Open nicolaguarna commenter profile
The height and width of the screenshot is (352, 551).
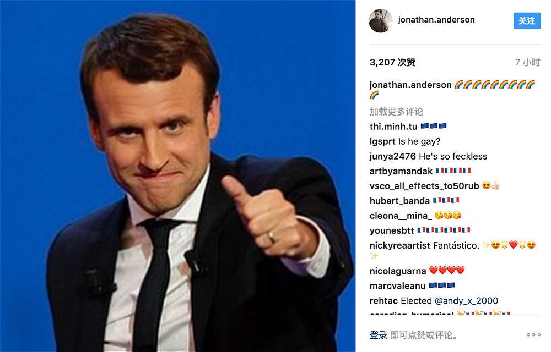click(x=398, y=271)
